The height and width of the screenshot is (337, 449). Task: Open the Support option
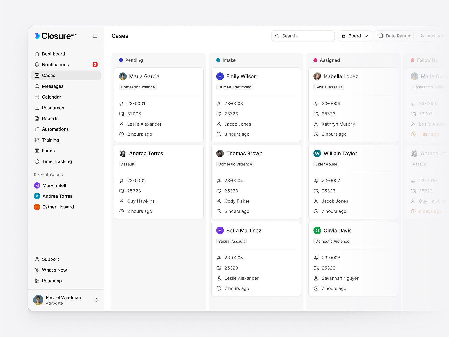50,259
